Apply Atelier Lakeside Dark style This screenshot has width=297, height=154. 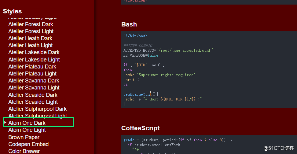pyautogui.click(x=34, y=52)
